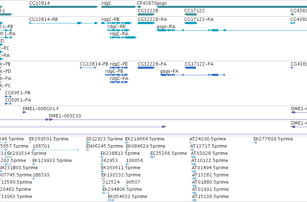The width and height of the screenshot is (307, 202).
Task: Click the AT03028.5prime label
Action: click(209, 153)
